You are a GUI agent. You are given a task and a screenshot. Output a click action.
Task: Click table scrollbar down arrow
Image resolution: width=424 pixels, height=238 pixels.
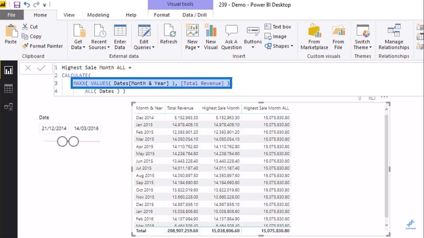coord(386,225)
